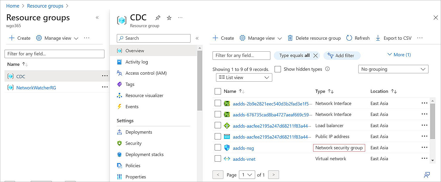Favorite the CDC resource group via star icon
This screenshot has height=182, width=441.
point(169,17)
